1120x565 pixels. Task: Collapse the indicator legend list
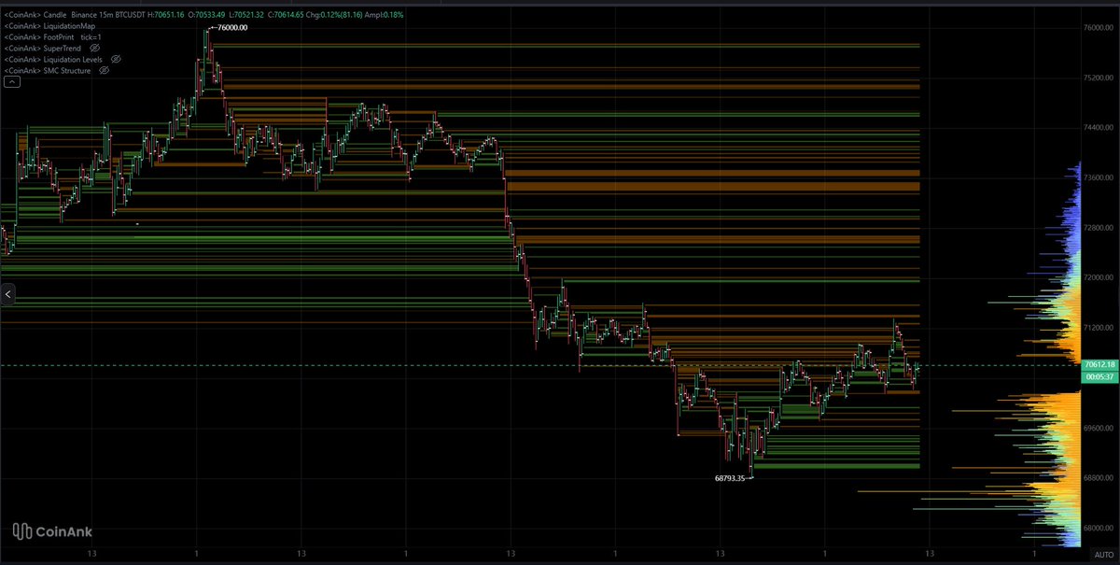12,82
